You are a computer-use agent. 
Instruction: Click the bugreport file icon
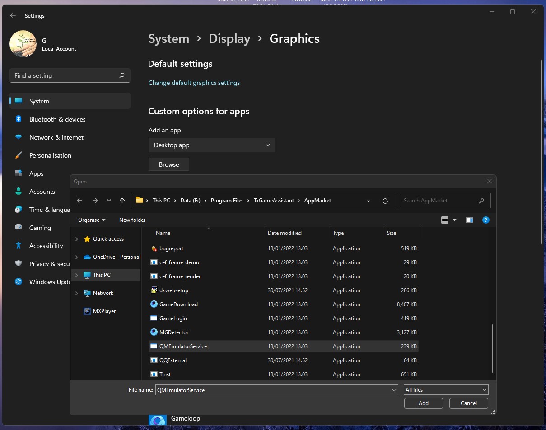tap(154, 248)
